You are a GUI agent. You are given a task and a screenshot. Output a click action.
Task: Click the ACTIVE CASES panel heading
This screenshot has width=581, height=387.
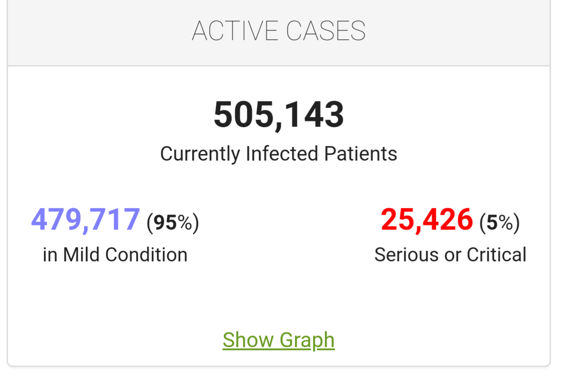[x=279, y=31]
